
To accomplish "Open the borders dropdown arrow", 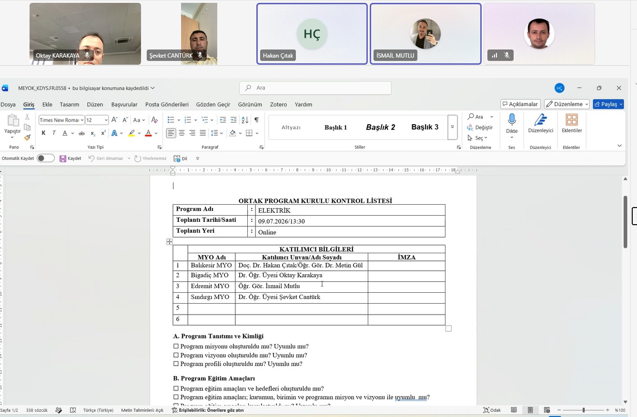I will click(x=257, y=133).
